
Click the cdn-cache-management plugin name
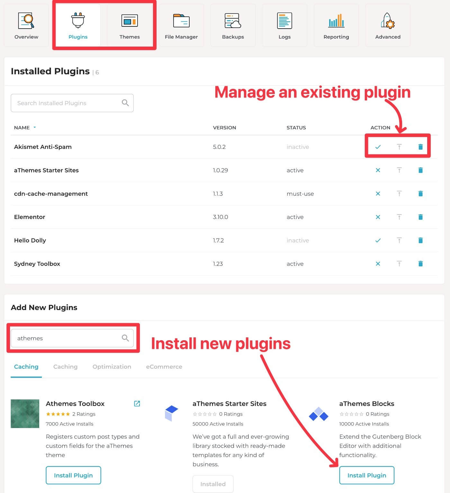point(51,194)
